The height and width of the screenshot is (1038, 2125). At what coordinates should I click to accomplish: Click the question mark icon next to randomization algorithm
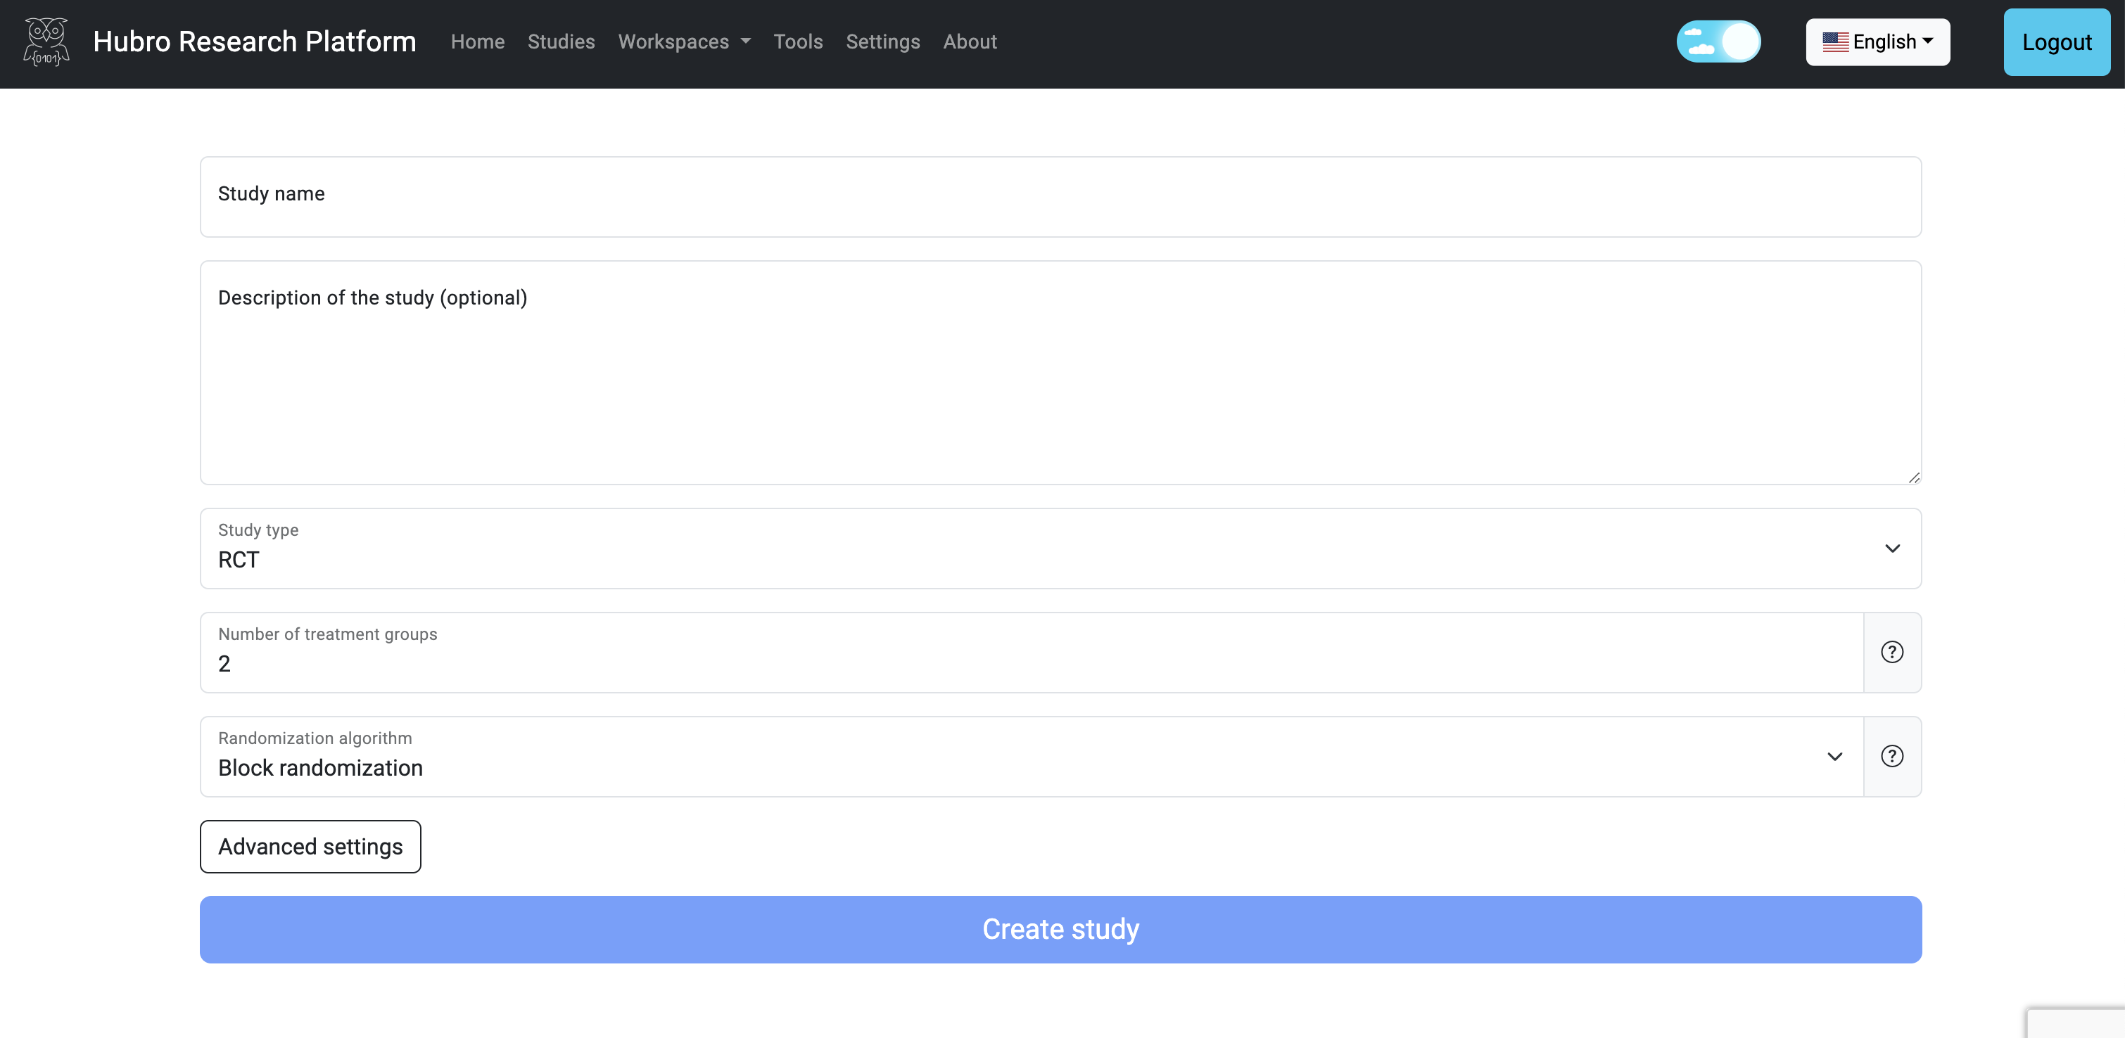point(1892,756)
